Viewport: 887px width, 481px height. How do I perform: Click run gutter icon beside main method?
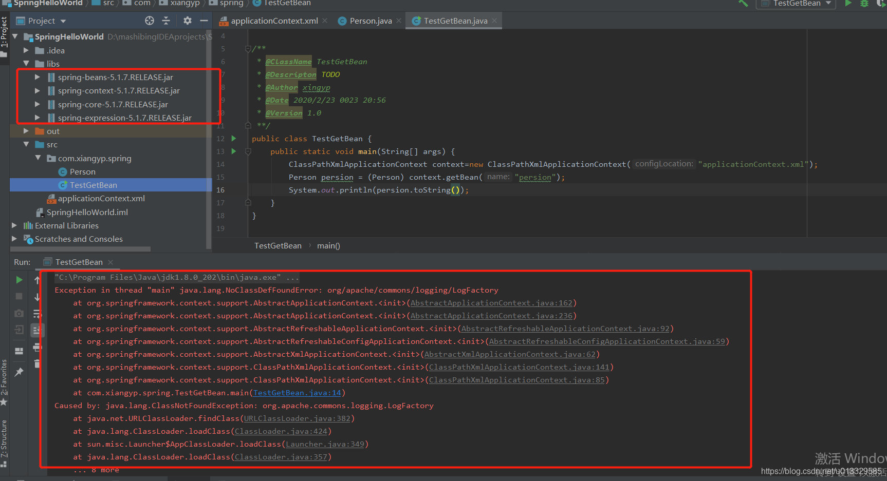point(234,151)
